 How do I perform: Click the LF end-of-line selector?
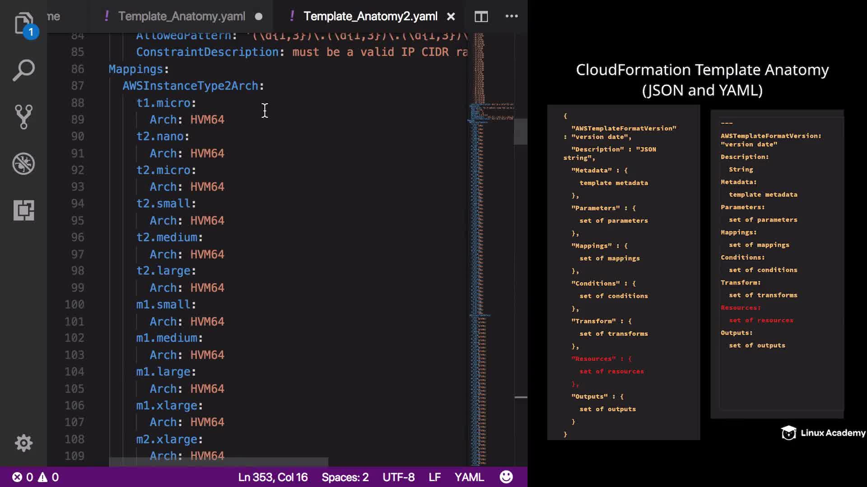(434, 477)
